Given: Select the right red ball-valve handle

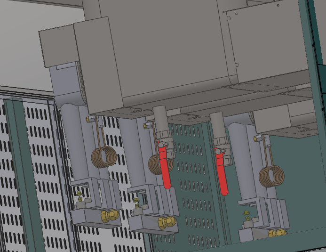Looking at the screenshot, I should tap(221, 171).
